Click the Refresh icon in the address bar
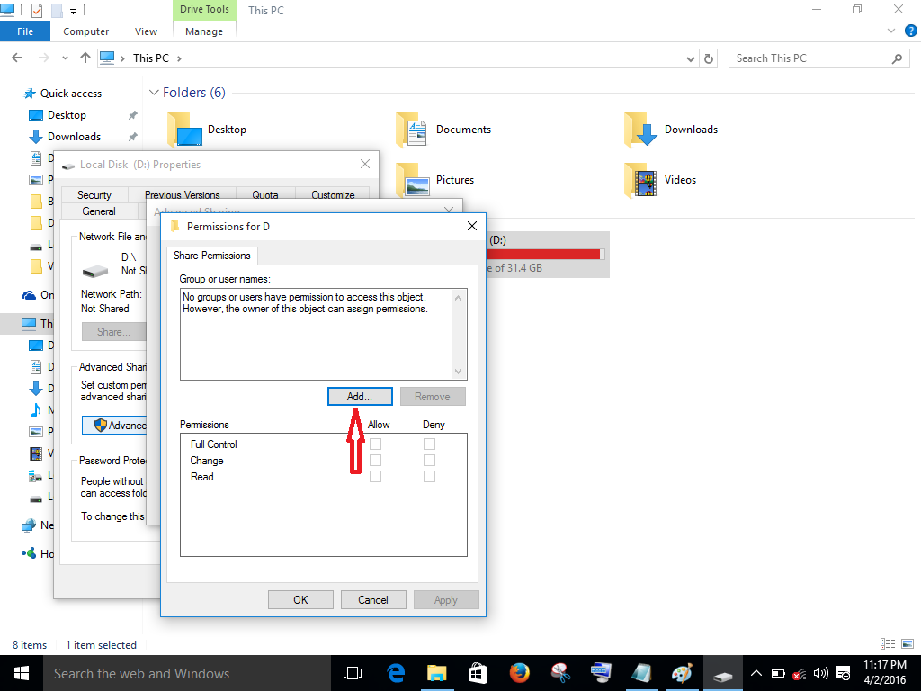The height and width of the screenshot is (691, 921). [708, 58]
